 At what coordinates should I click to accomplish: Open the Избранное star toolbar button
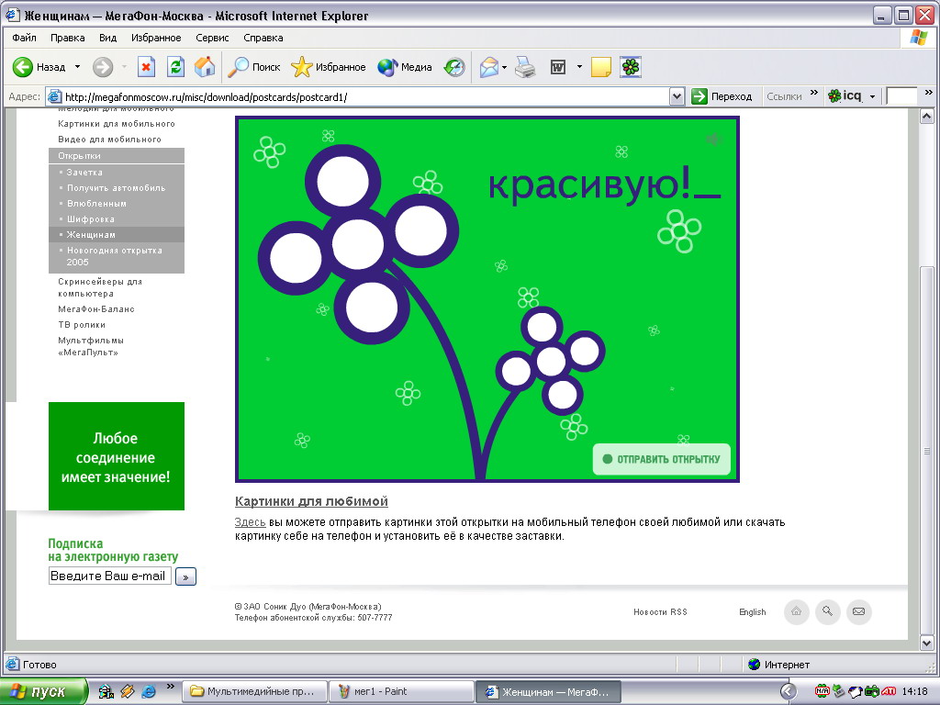(329, 67)
